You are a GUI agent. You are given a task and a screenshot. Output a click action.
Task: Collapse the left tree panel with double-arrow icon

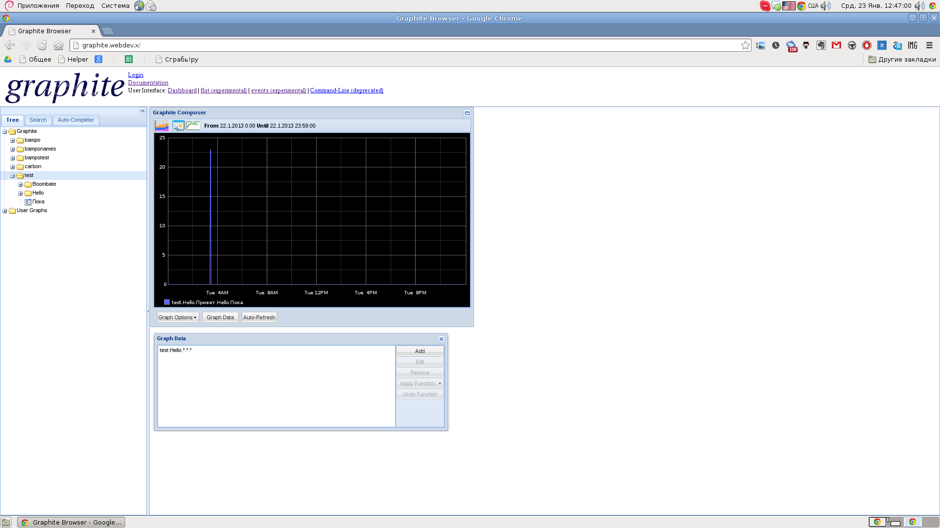pos(142,111)
